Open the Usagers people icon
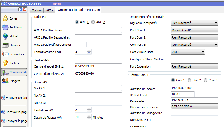 pyautogui.click(x=5, y=81)
